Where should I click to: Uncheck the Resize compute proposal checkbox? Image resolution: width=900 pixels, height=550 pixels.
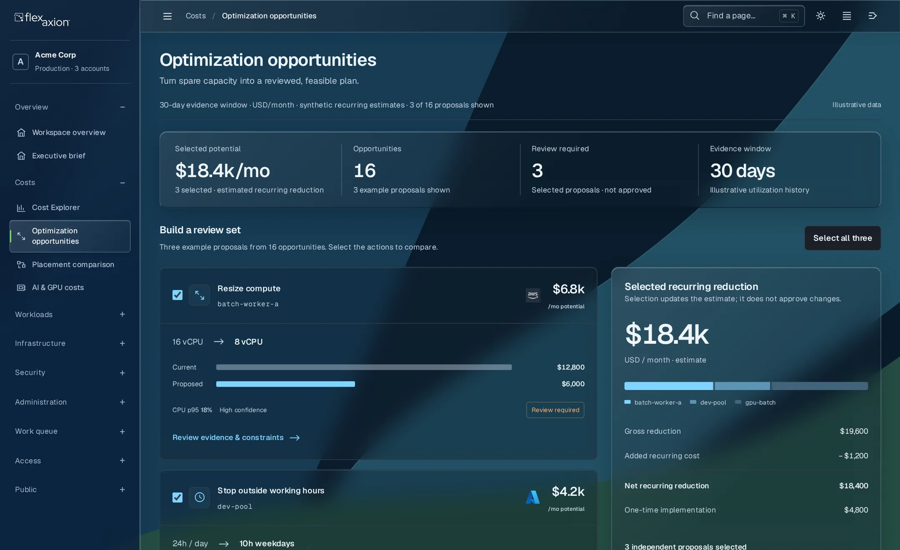click(177, 295)
